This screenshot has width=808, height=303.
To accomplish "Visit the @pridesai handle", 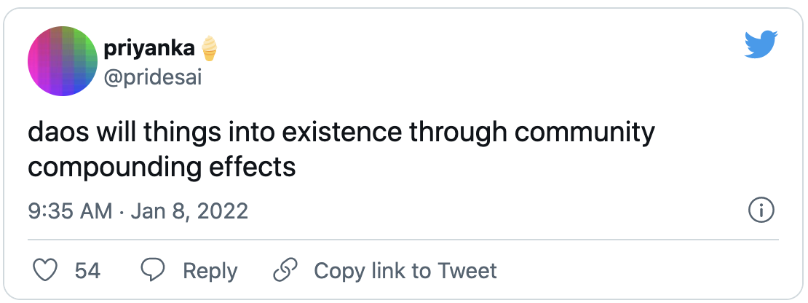I will pos(152,76).
